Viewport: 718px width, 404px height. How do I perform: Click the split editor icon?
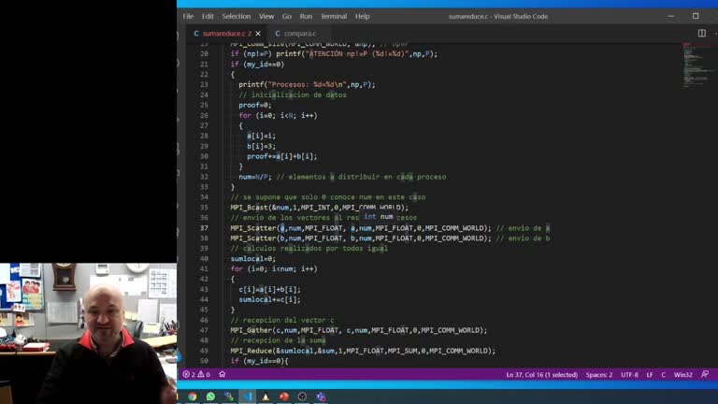[x=701, y=34]
